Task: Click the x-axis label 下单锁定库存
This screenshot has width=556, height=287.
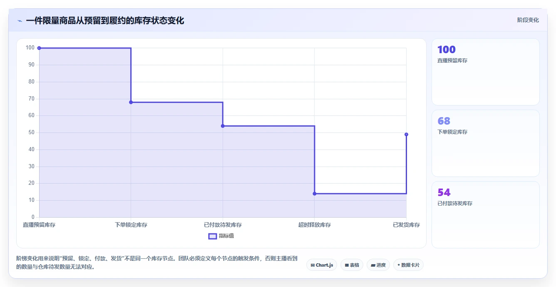Action: [x=131, y=225]
